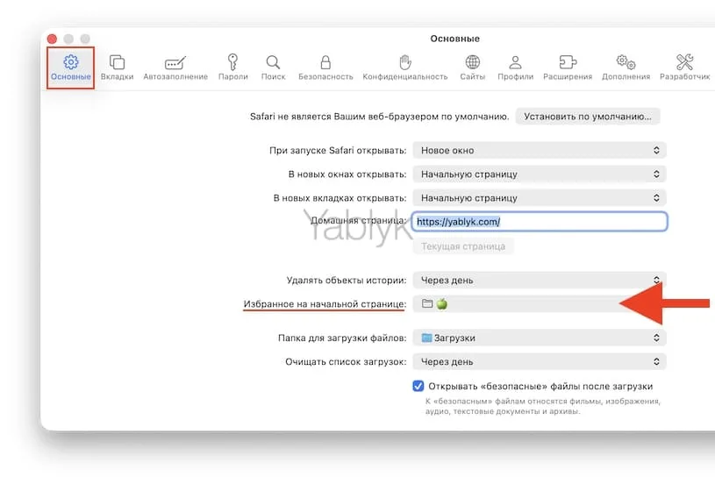Expand В новых вкладках открывать dropdown

[x=540, y=198]
